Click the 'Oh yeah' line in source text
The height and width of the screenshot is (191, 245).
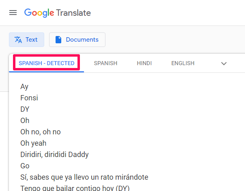pyautogui.click(x=33, y=143)
